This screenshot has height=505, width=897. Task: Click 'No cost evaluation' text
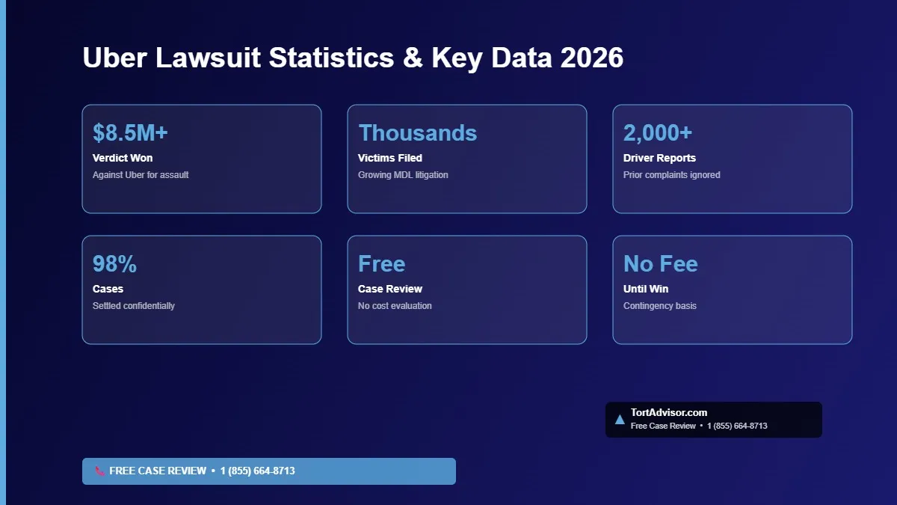[x=395, y=306]
